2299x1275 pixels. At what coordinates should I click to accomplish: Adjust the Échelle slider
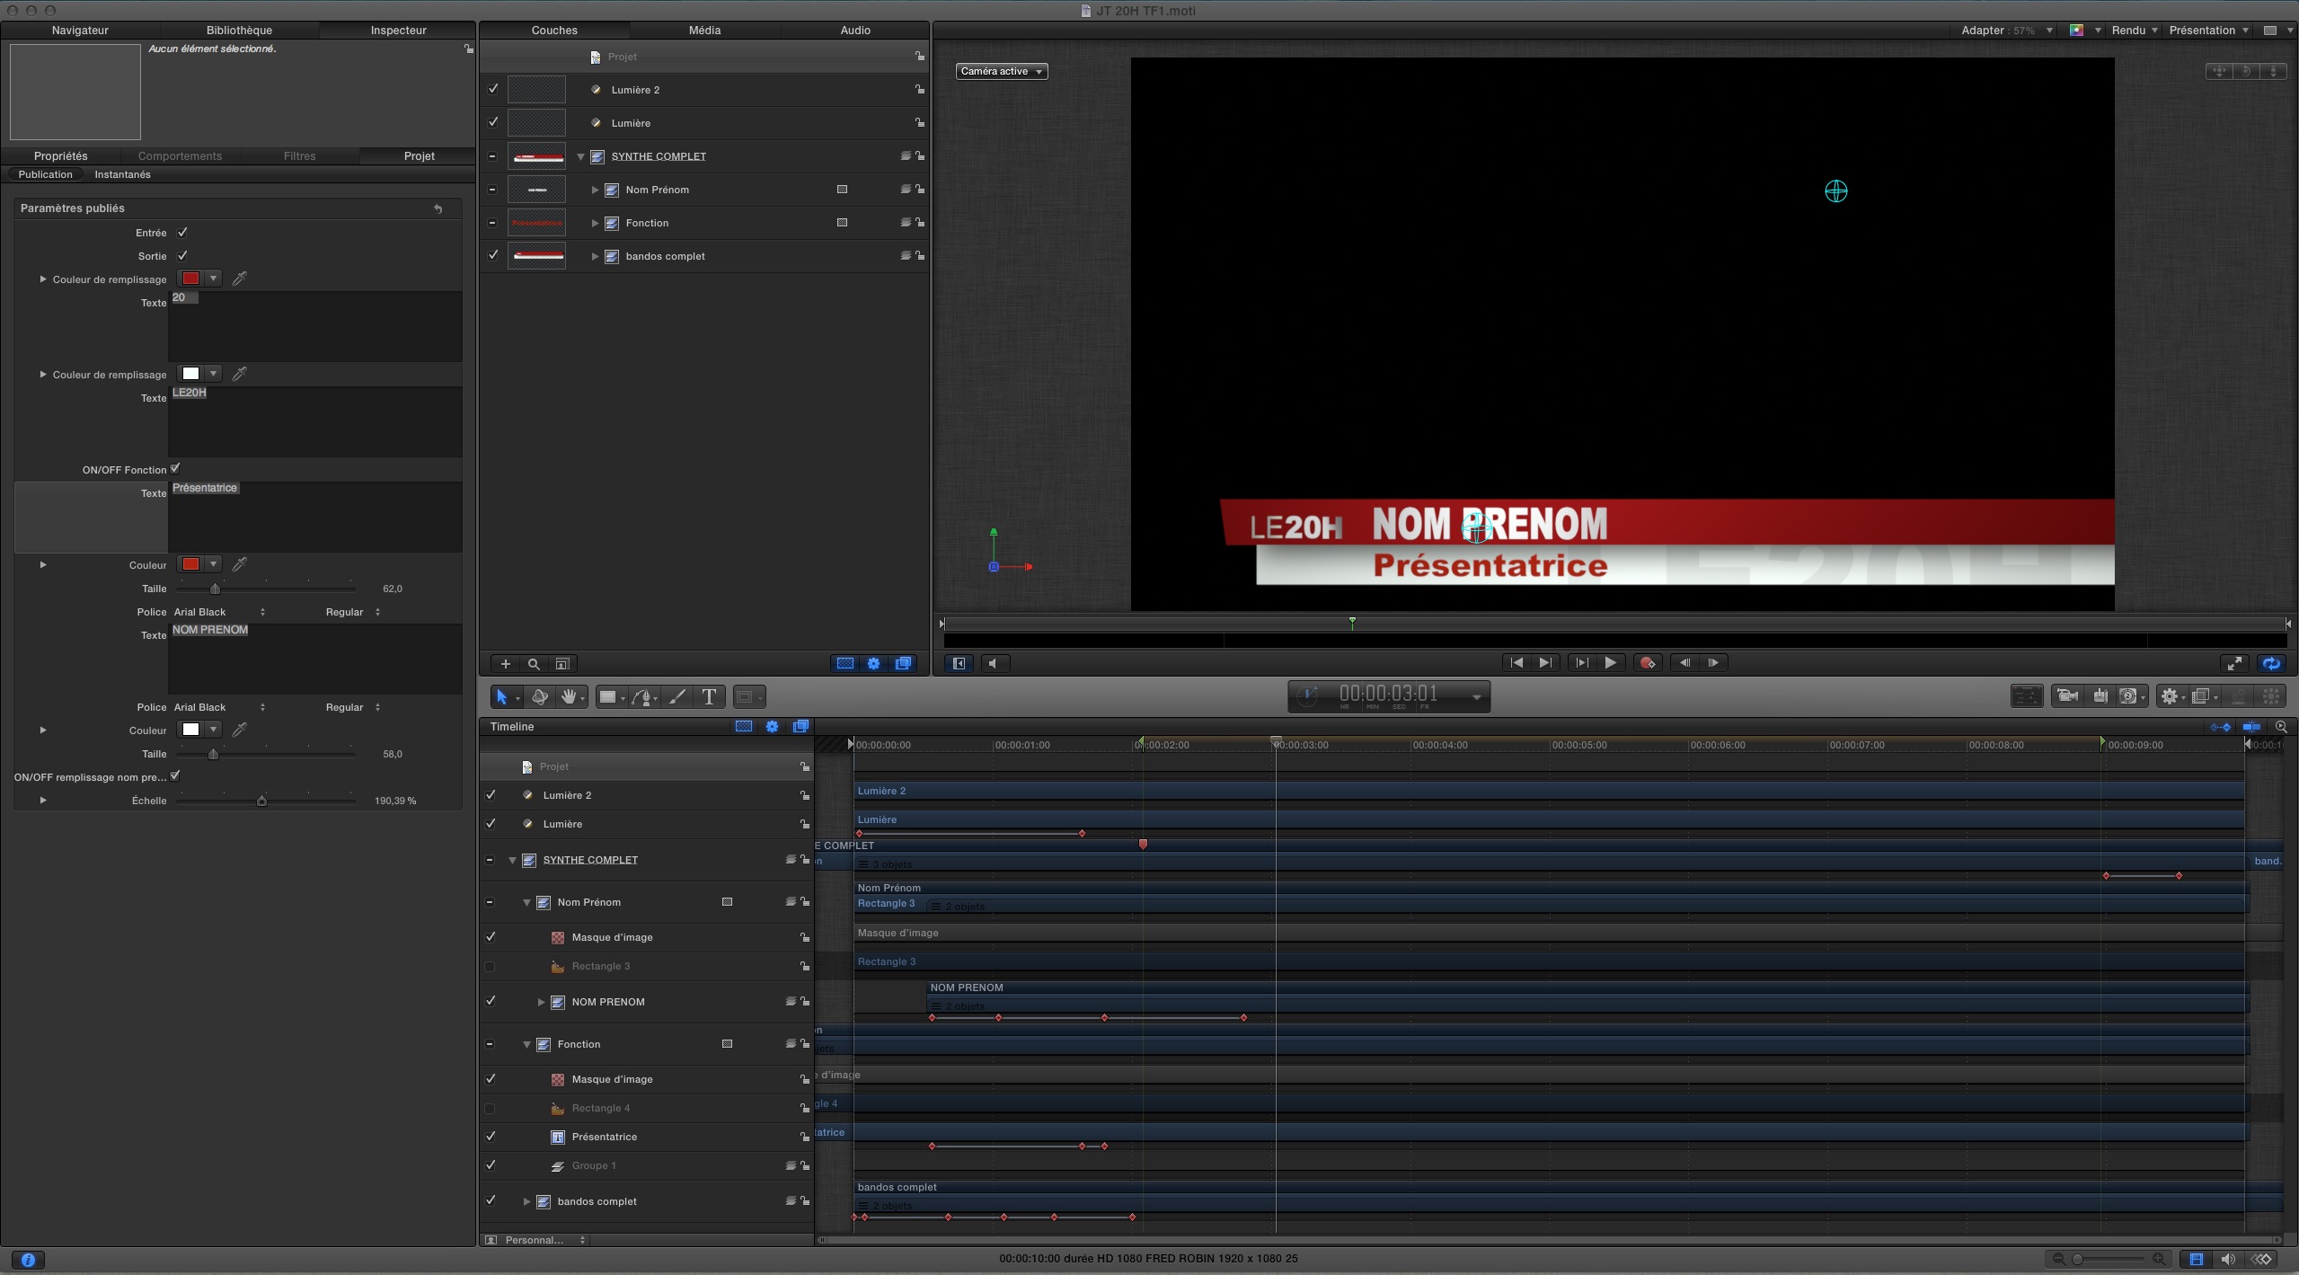(261, 800)
